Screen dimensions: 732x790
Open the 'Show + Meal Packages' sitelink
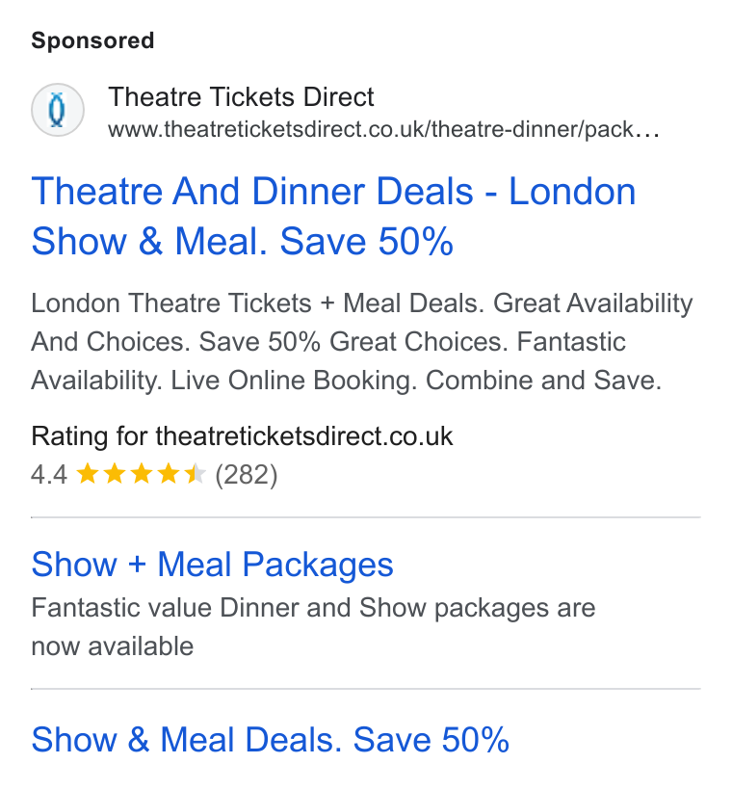tap(212, 564)
